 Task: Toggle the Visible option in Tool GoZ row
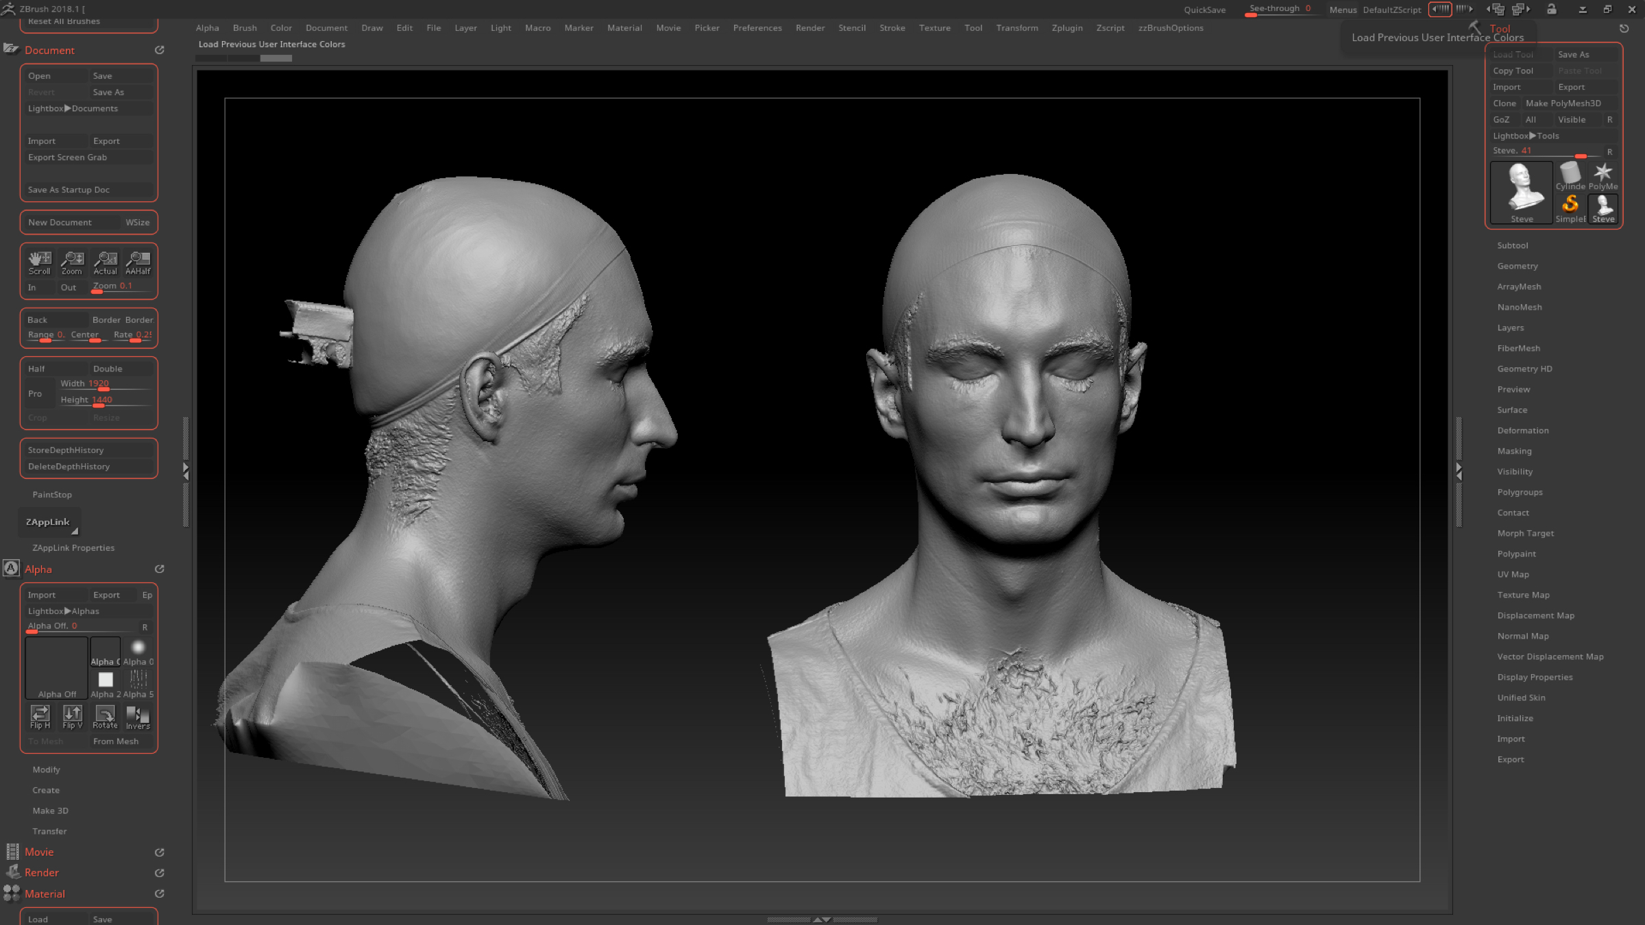coord(1572,120)
